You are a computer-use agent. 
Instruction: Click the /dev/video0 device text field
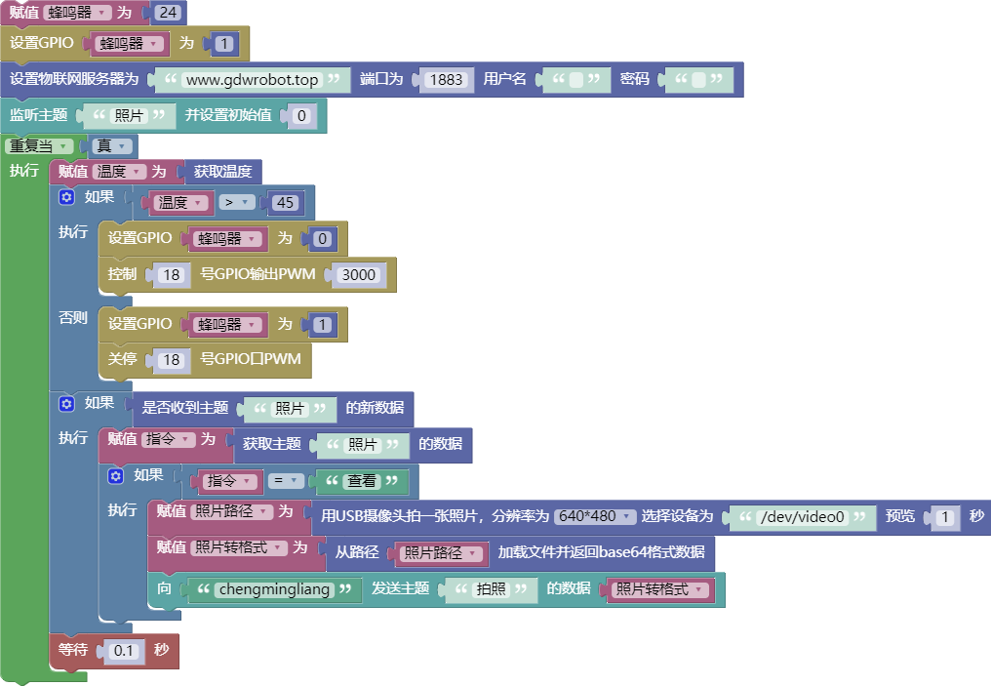pos(802,517)
